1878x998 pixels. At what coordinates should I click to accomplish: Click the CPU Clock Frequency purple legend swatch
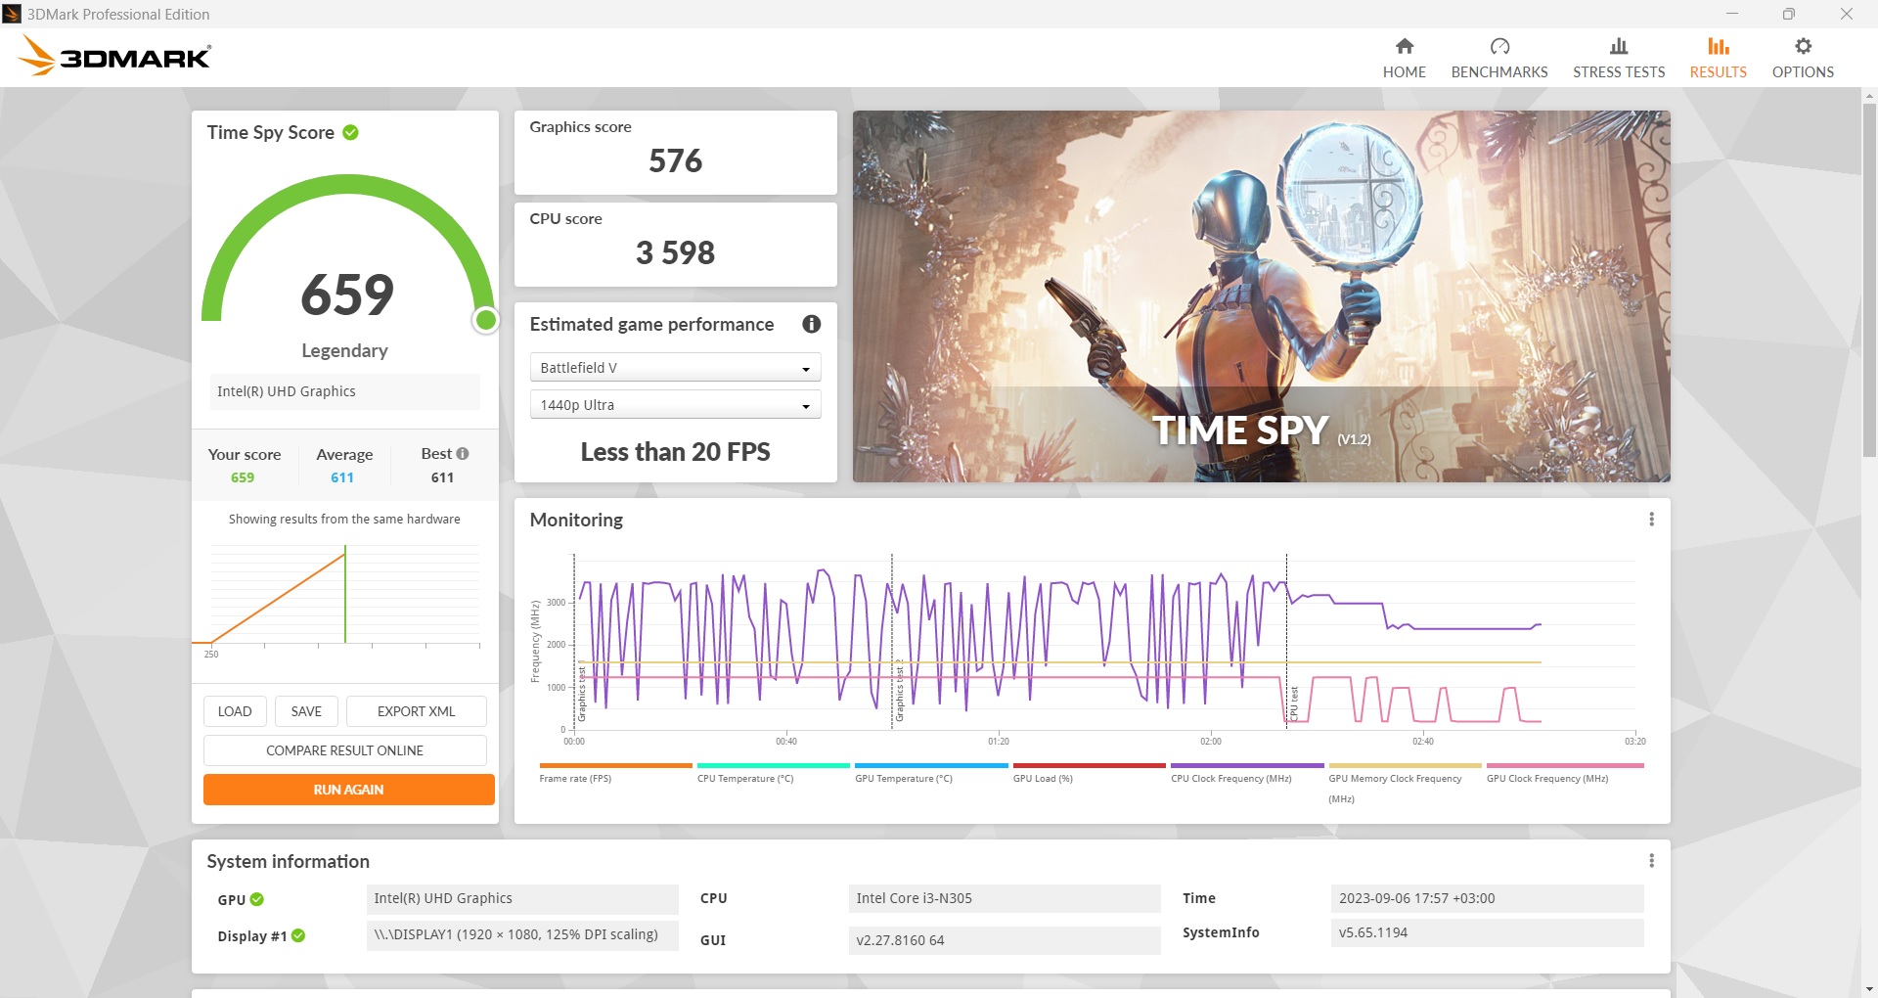(1246, 766)
